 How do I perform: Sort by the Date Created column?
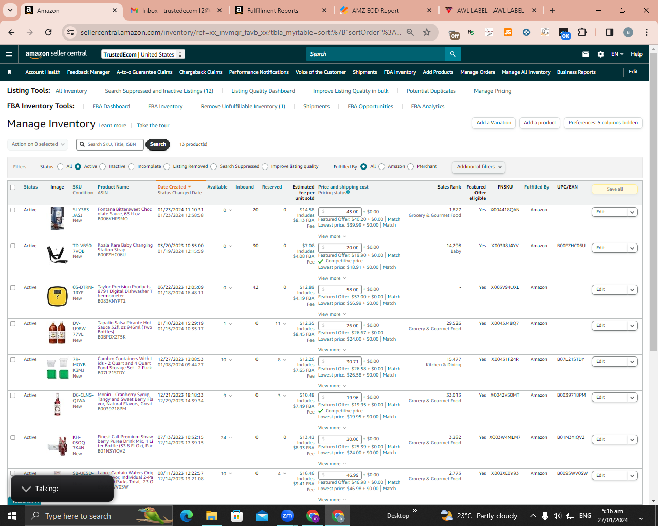coord(174,187)
